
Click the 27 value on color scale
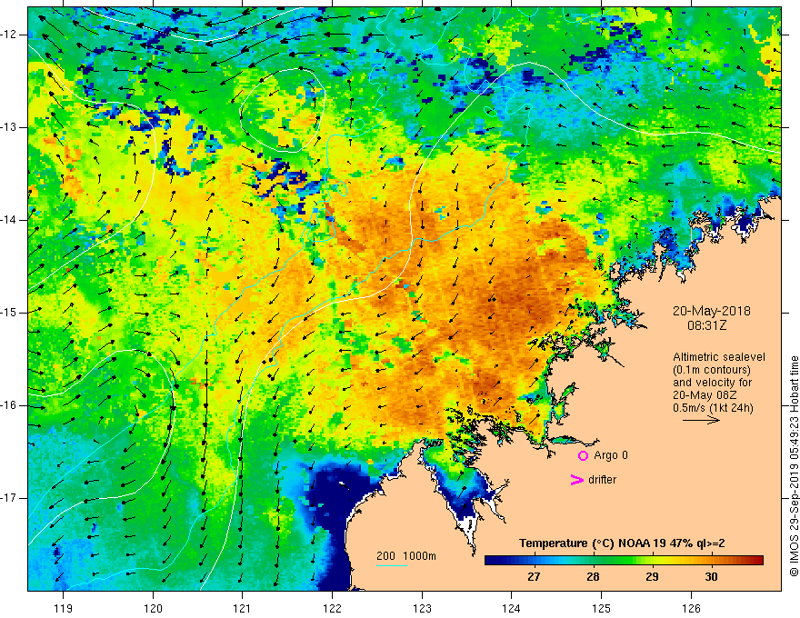(534, 577)
